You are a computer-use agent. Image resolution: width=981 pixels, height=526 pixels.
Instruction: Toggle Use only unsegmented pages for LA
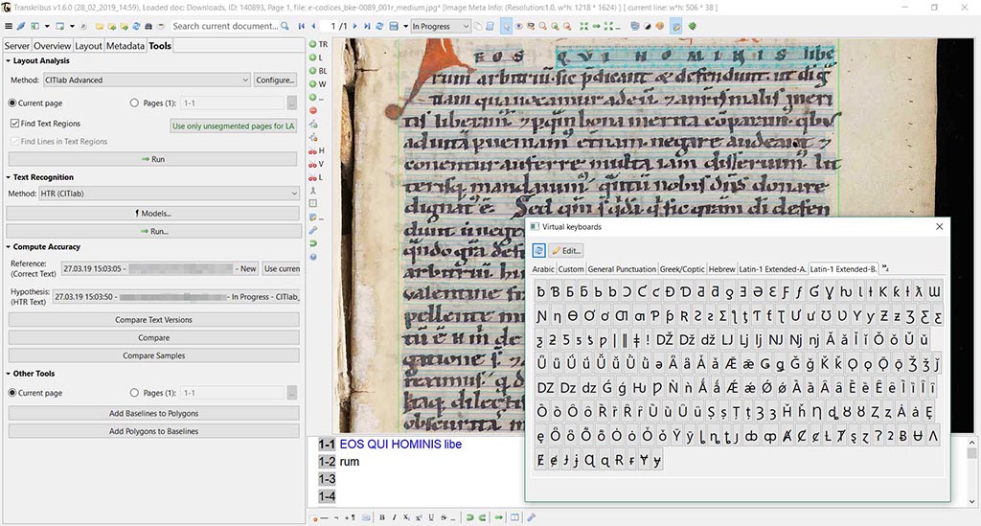tap(233, 126)
